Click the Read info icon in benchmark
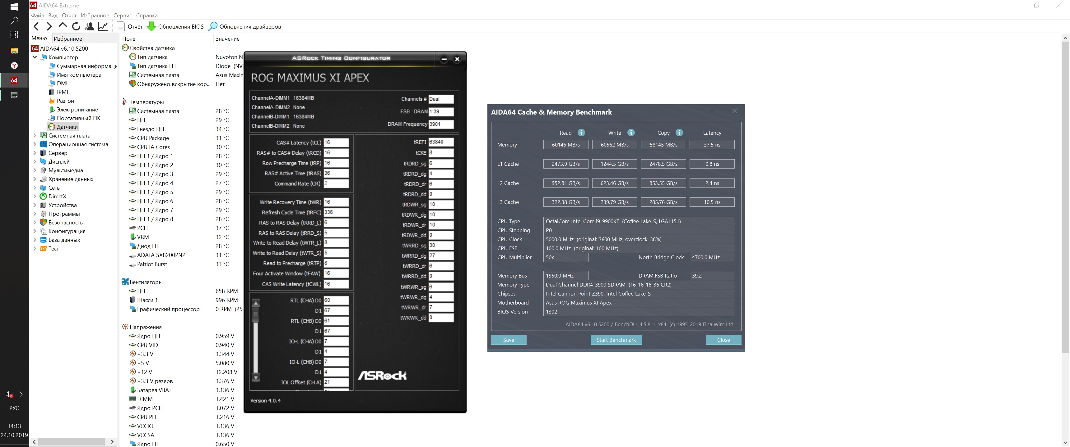This screenshot has height=447, width=1070. 581,133
